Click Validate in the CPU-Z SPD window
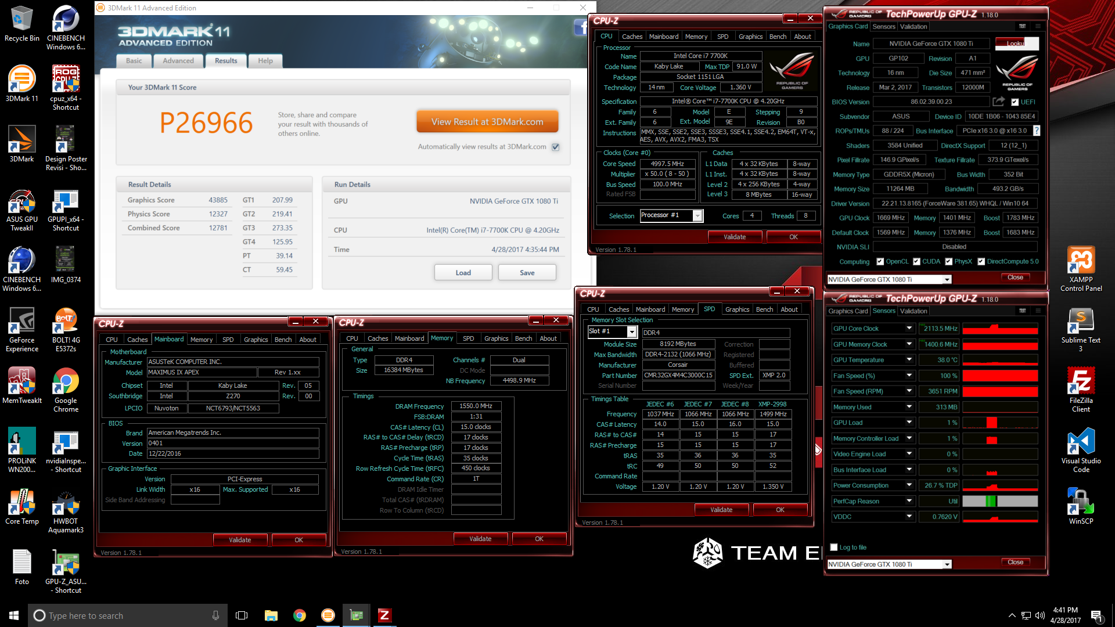 [x=721, y=510]
